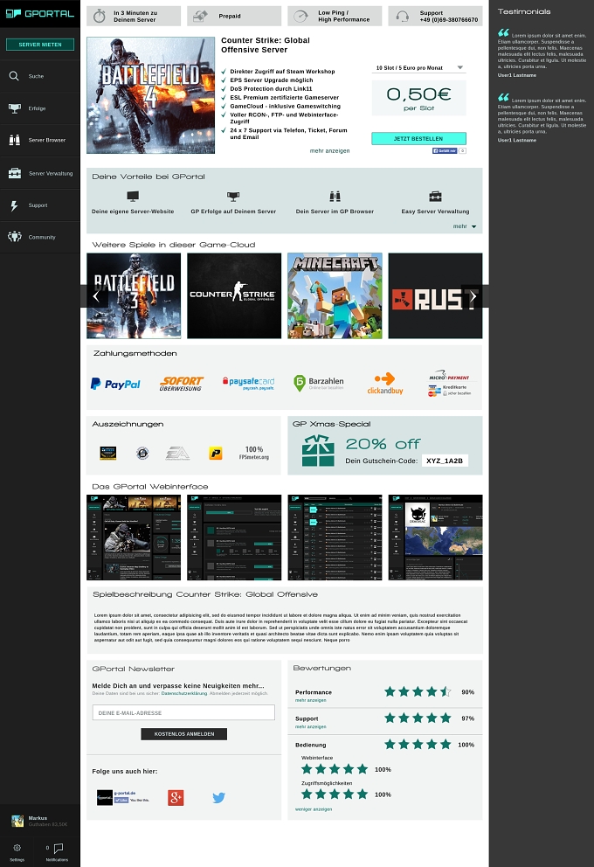This screenshot has height=867, width=594.
Task: Click Server Browser menu label
Action: (47, 140)
